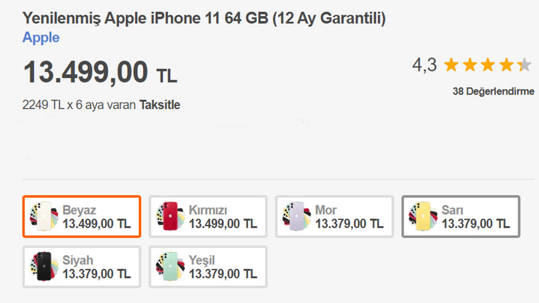Click the Taksitle installment text

[x=160, y=104]
